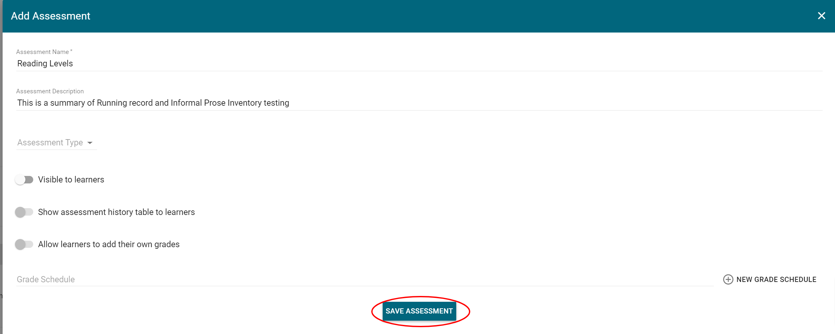835x334 pixels.
Task: Click the plus circle icon for new grade schedule
Action: 728,279
